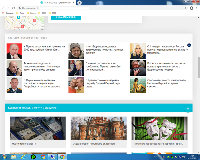This screenshot has width=200, height=160.
Task: Open the С 1 января пенсионеры article
Action: 167,50
